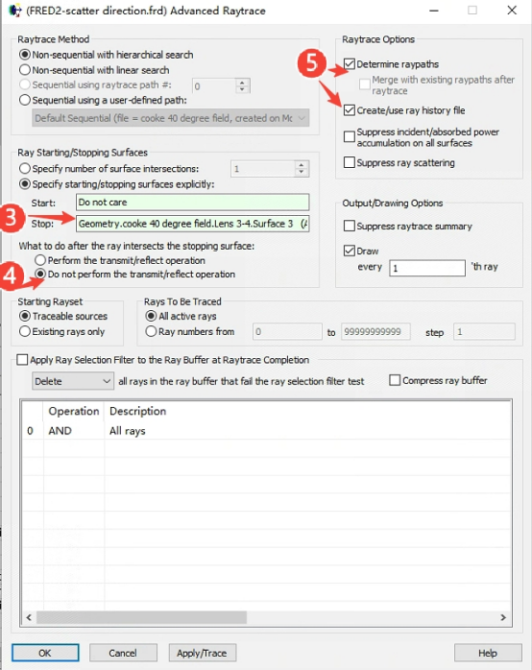Click the horizontal scrollbar thumb
Screen dimensions: 532x670
tap(141, 617)
